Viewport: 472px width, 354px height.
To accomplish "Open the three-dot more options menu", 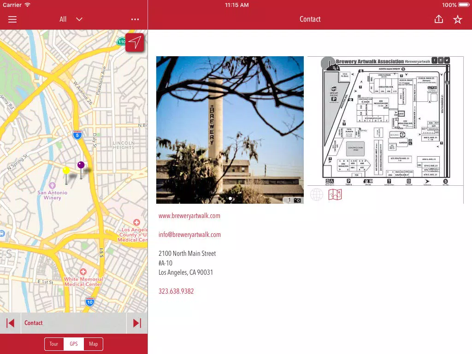I will click(x=135, y=19).
